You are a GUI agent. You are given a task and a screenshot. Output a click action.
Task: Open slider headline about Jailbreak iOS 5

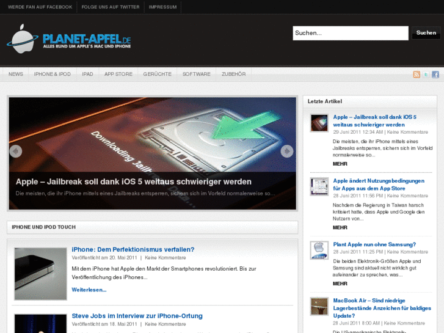[134, 181]
